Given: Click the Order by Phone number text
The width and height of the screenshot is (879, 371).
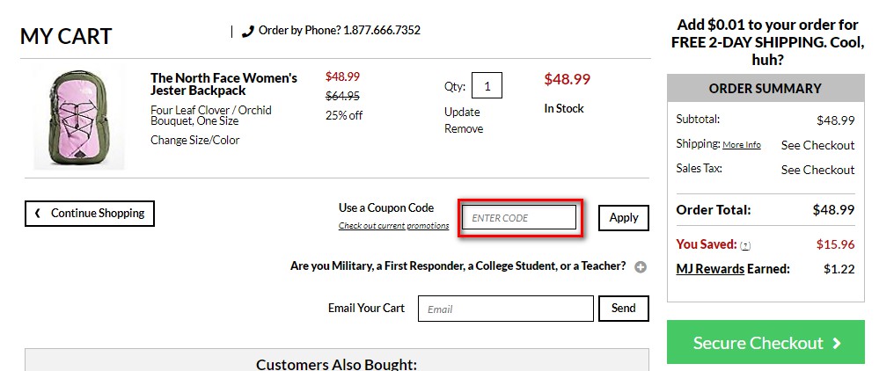Looking at the screenshot, I should pyautogui.click(x=339, y=31).
